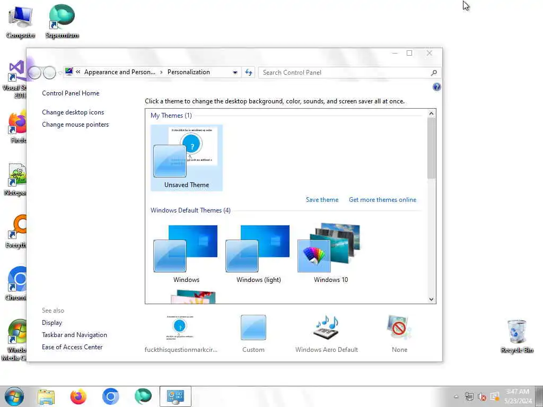
Task: Click the theme list scroll down arrow
Action: (x=431, y=299)
